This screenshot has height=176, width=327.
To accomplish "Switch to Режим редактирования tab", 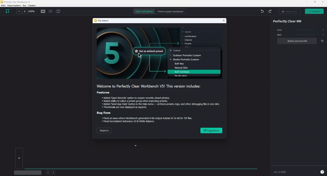I will click(x=170, y=11).
